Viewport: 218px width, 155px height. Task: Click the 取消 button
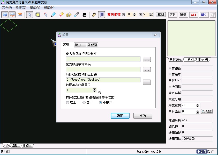point(143,116)
